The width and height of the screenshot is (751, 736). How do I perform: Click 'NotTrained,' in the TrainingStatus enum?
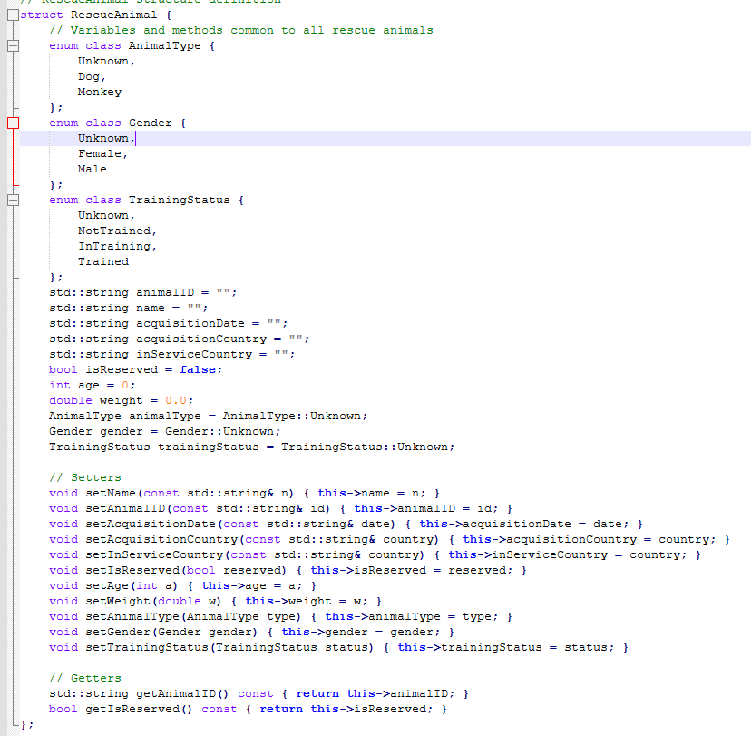click(117, 231)
